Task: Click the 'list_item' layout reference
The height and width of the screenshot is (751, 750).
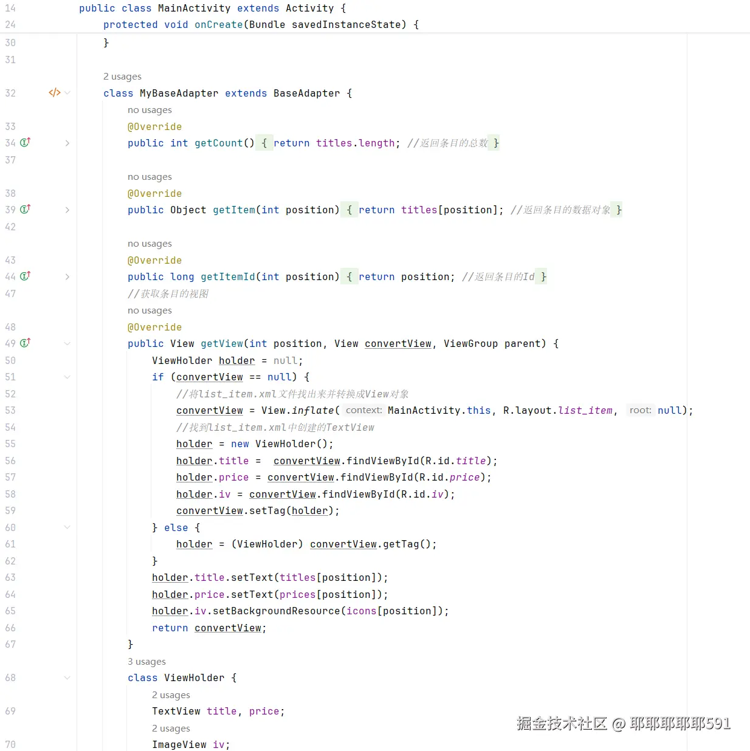Action: pos(585,411)
